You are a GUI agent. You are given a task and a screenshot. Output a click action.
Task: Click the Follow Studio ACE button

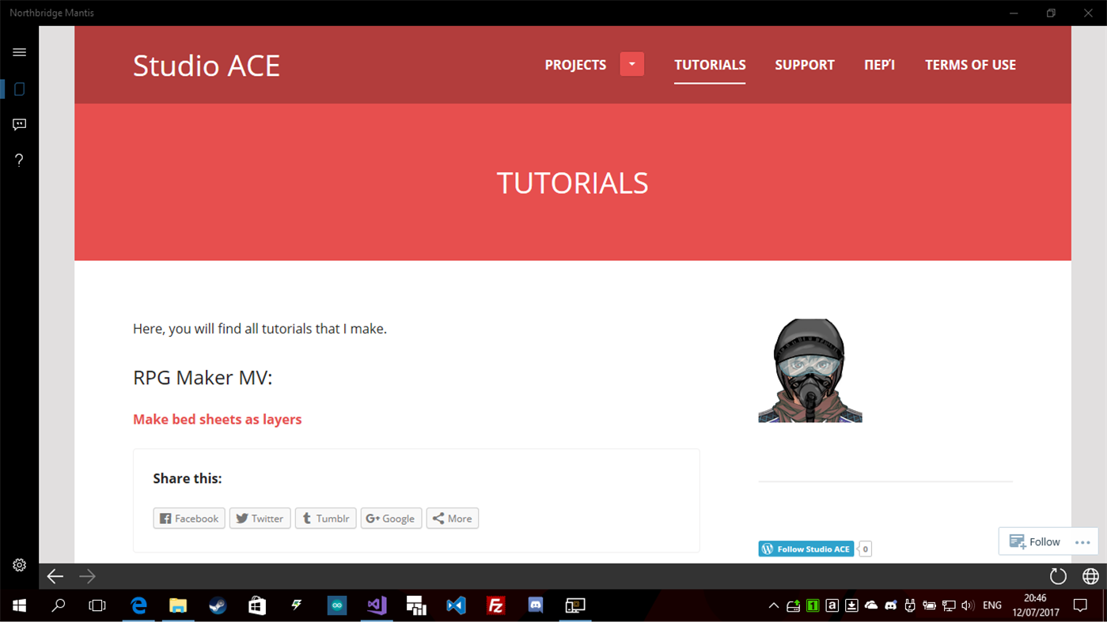[x=806, y=548]
